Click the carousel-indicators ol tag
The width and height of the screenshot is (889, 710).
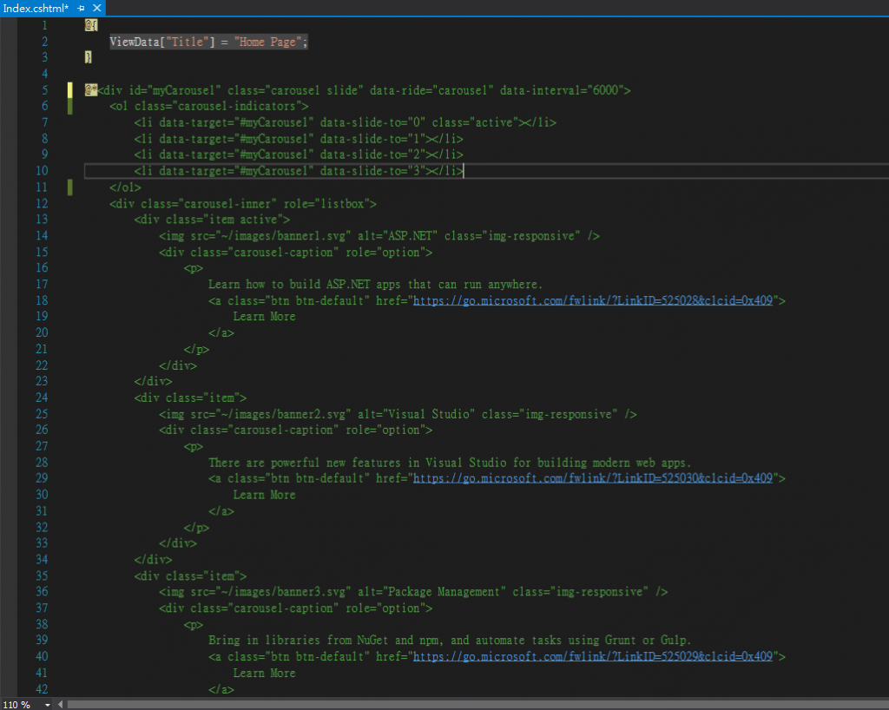209,106
